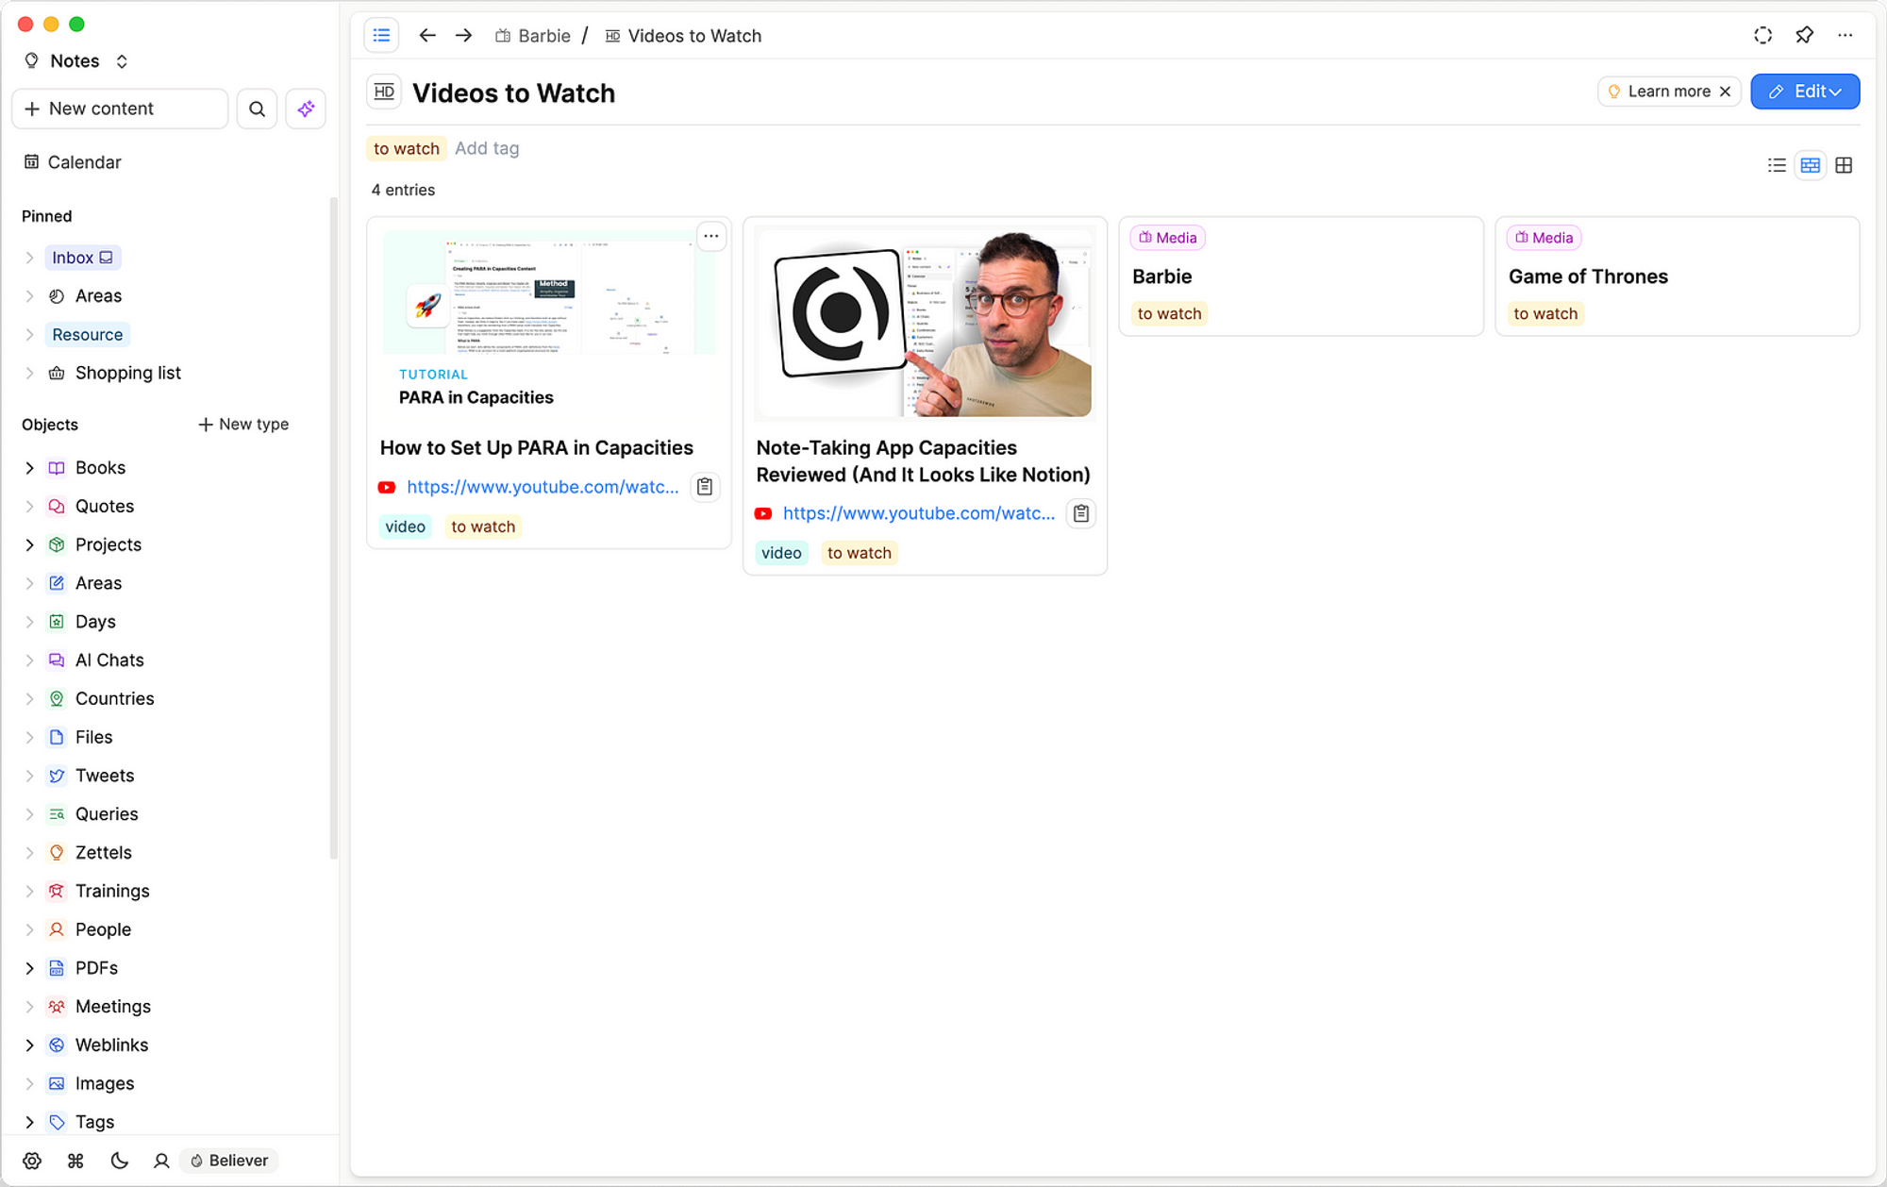
Task: Open the Edit dropdown button
Action: [1805, 92]
